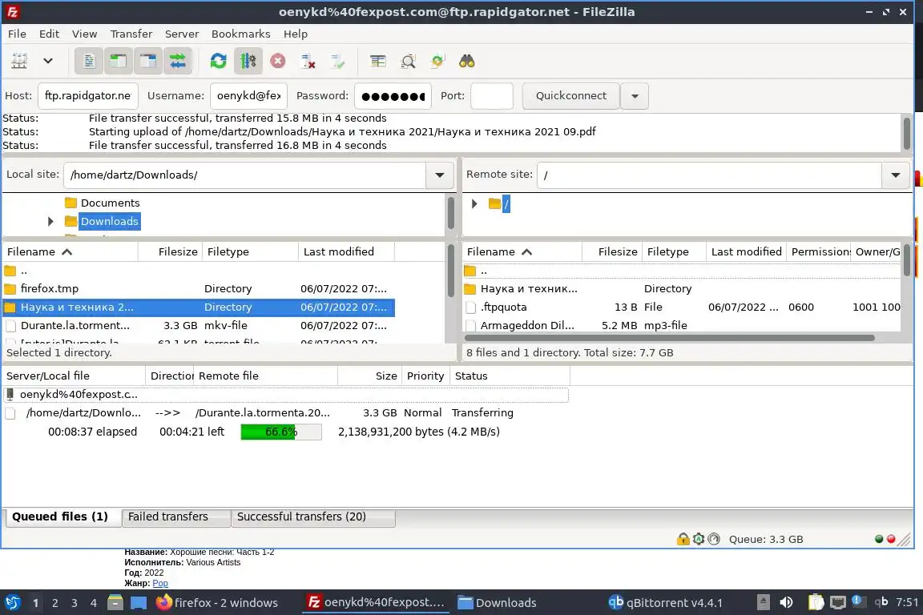Viewport: 923px width, 615px height.
Task: Open the Bookmarks menu
Action: click(240, 34)
